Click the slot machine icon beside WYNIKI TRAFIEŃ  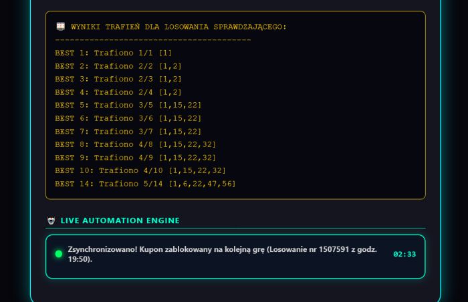pyautogui.click(x=61, y=27)
